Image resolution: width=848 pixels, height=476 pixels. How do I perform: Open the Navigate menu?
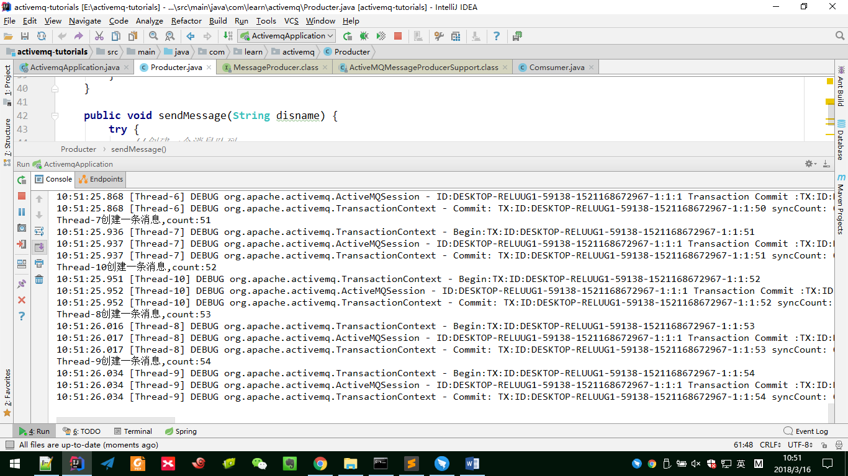[x=85, y=20]
